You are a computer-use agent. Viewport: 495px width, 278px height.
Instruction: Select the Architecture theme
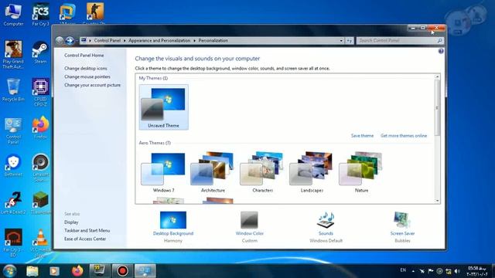click(213, 172)
